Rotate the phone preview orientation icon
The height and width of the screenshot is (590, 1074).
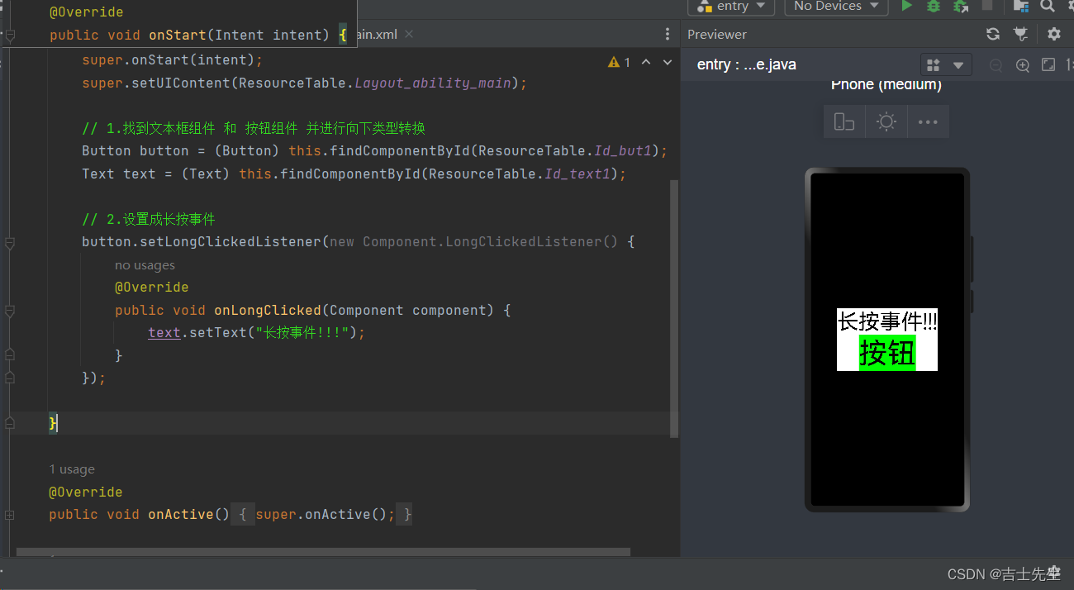[x=844, y=122]
